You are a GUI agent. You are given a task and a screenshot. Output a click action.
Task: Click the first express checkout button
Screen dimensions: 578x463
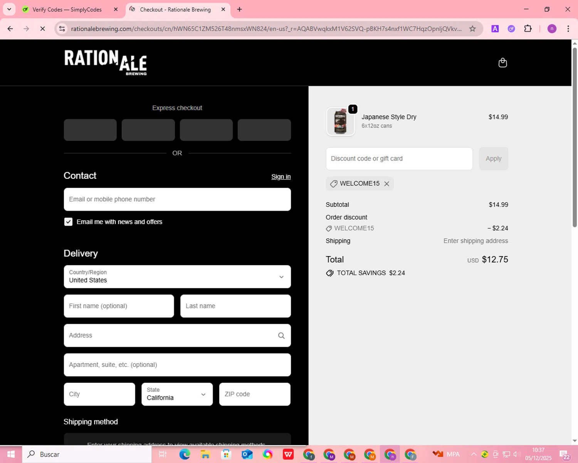[90, 130]
